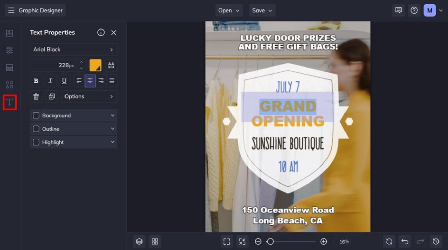Align text right
The height and width of the screenshot is (250, 448).
tap(101, 81)
